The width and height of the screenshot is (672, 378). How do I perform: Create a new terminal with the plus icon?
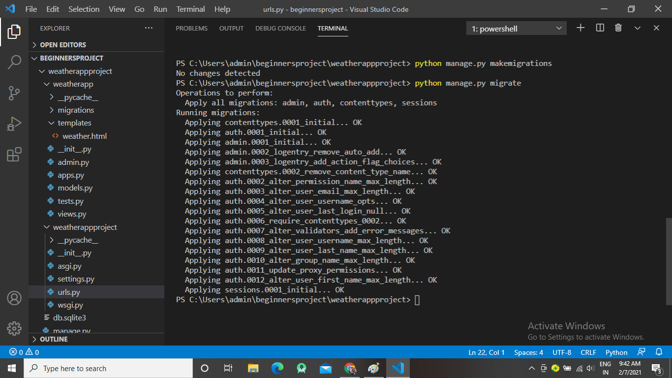point(580,28)
